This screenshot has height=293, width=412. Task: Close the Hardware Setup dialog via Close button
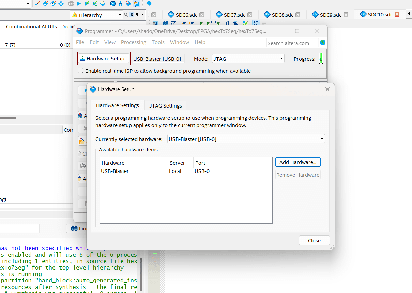tap(314, 240)
